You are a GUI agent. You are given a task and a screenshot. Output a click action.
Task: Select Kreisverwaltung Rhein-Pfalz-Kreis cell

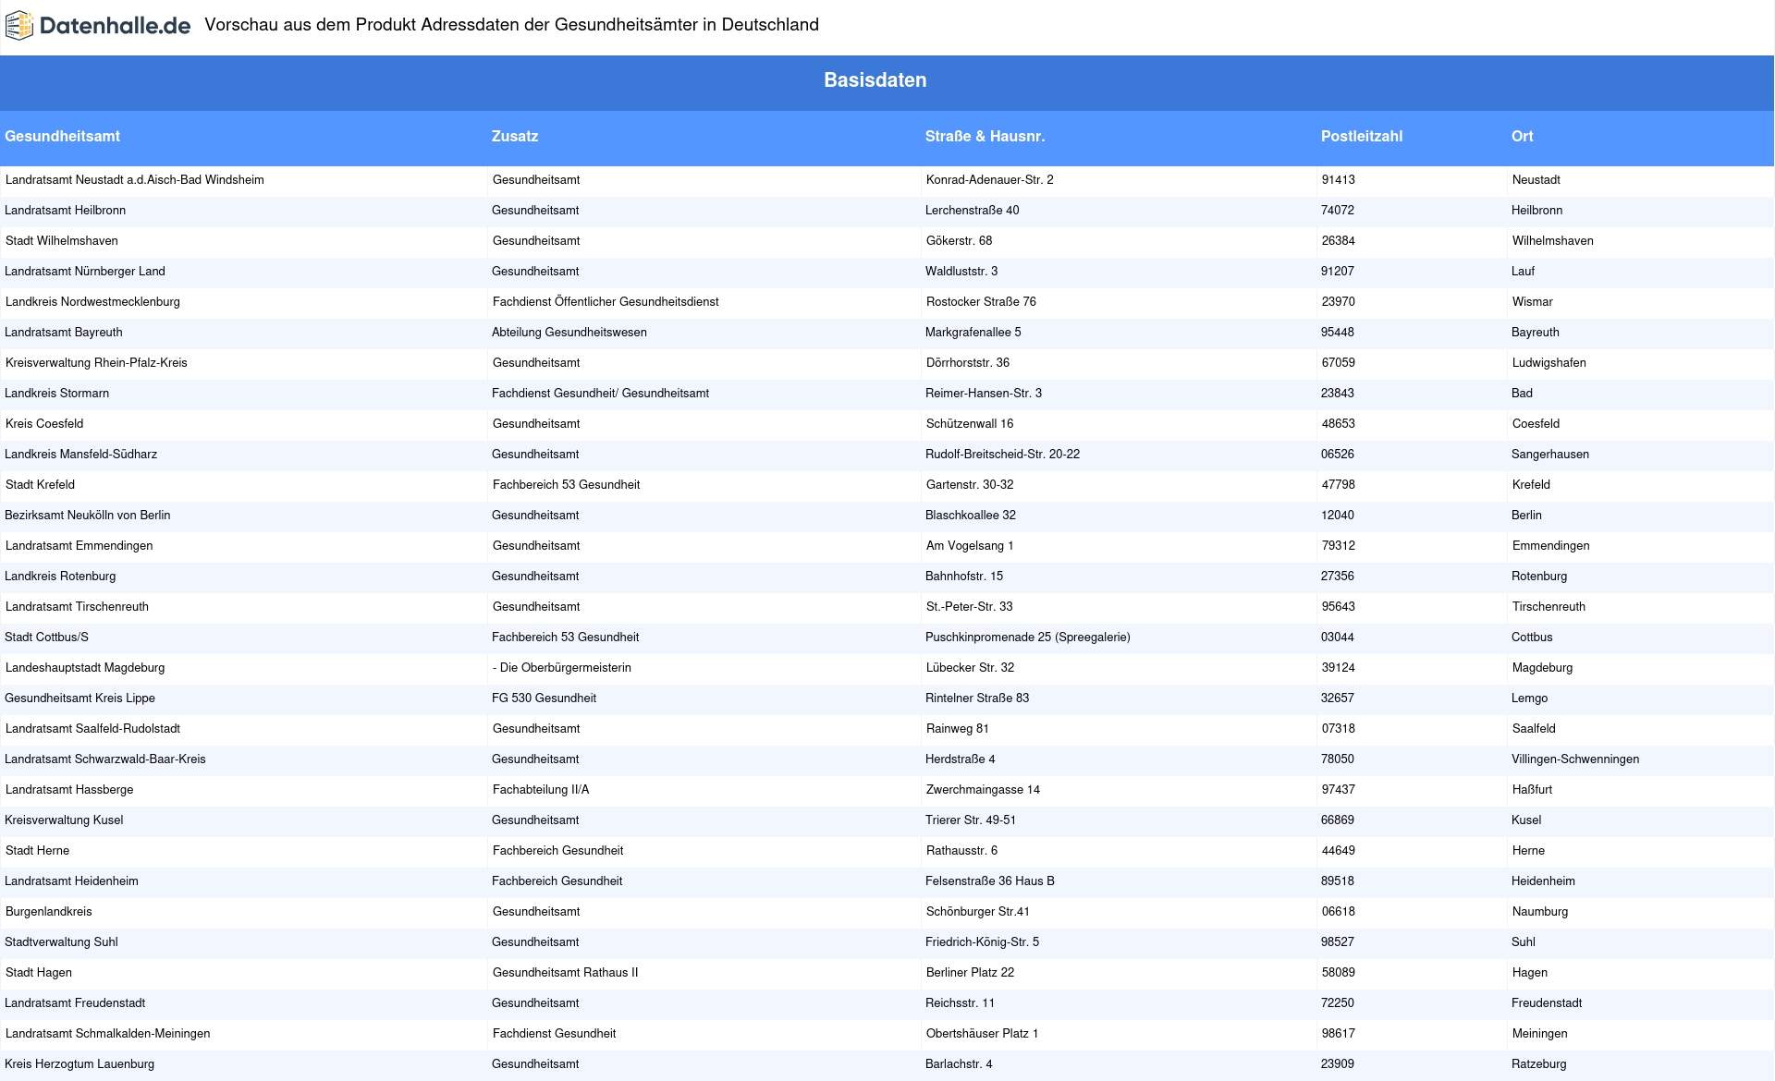pyautogui.click(x=96, y=363)
